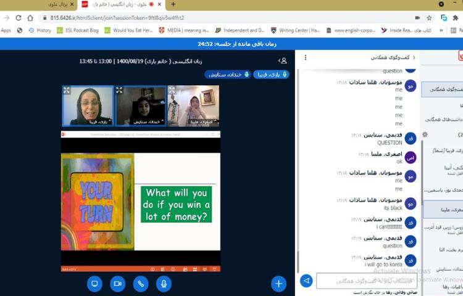Click the 'its black' chat message
This screenshot has width=463, height=296.
point(393,208)
